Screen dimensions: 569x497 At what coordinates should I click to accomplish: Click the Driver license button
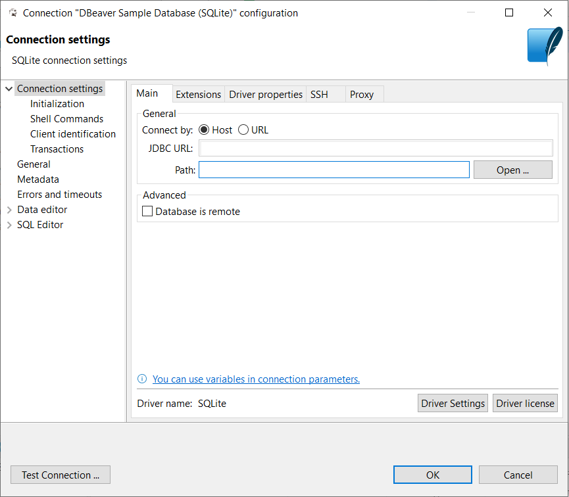coord(525,404)
